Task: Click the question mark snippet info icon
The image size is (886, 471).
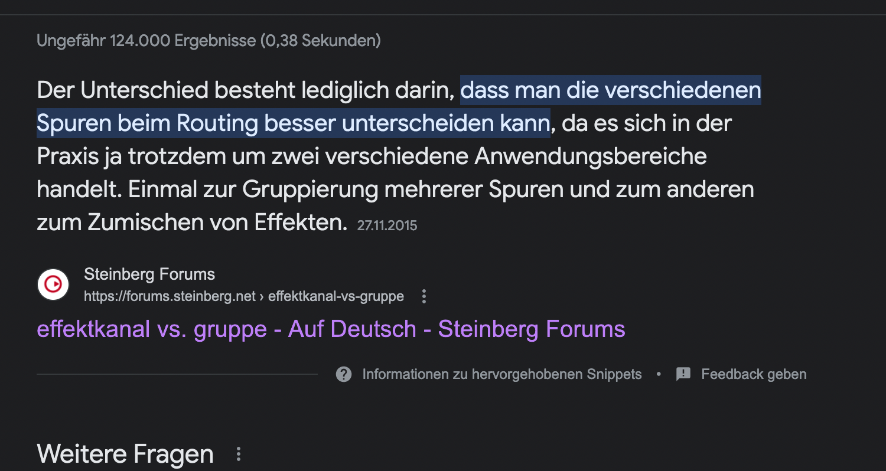Action: pyautogui.click(x=344, y=374)
